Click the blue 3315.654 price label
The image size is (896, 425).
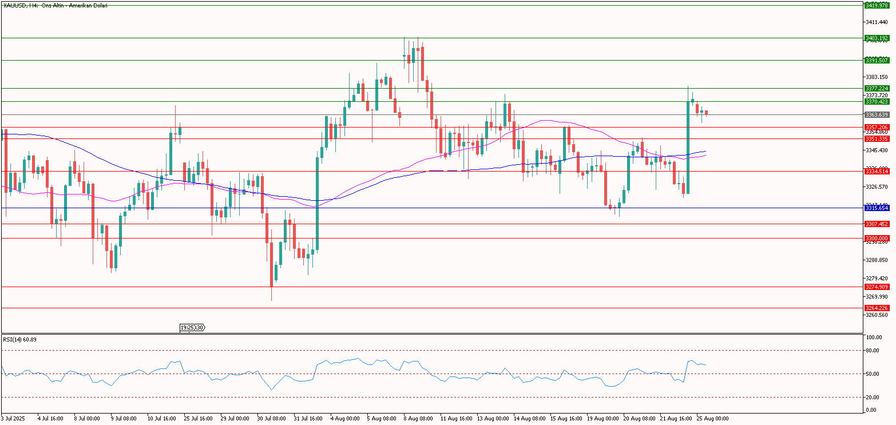(x=876, y=208)
